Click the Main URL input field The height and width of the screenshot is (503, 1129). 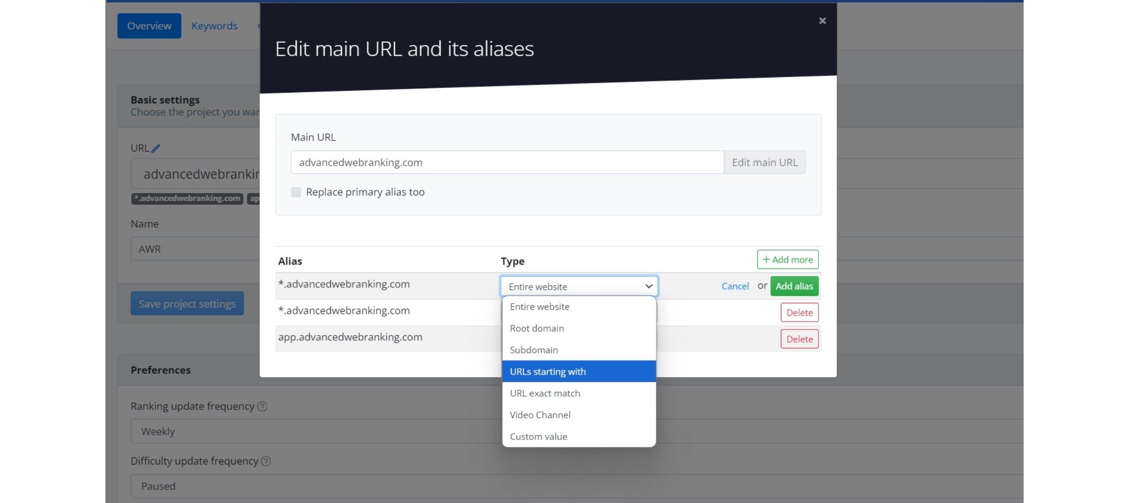[x=507, y=162]
